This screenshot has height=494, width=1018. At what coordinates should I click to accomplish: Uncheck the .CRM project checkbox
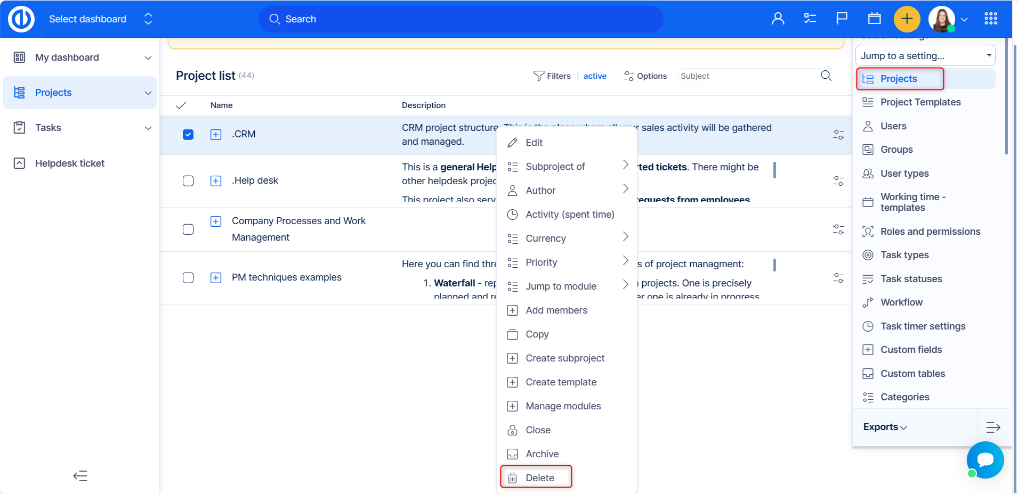pyautogui.click(x=188, y=135)
